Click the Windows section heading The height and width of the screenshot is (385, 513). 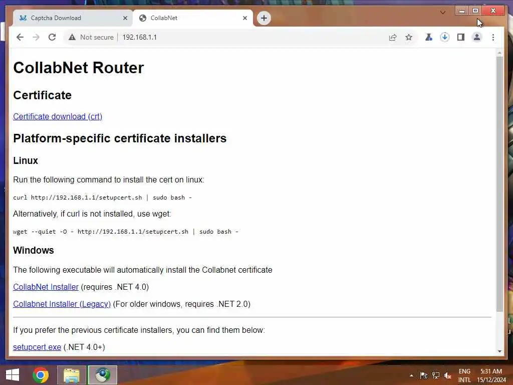coord(34,250)
